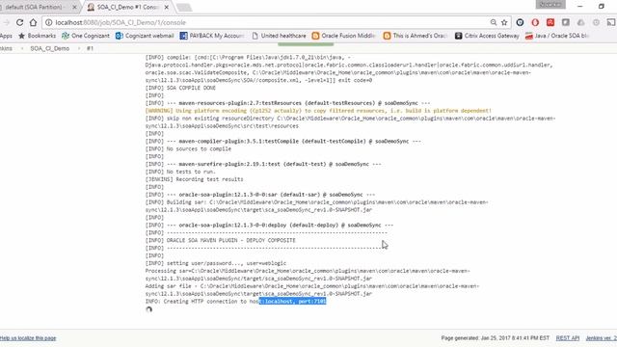Open the Citrix Access Gateway bookmark
Image resolution: width=617 pixels, height=347 pixels.
click(487, 36)
